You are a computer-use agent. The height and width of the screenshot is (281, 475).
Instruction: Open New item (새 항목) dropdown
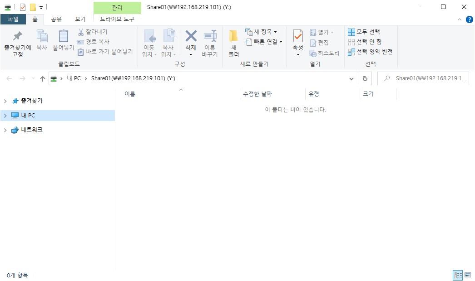pyautogui.click(x=261, y=32)
